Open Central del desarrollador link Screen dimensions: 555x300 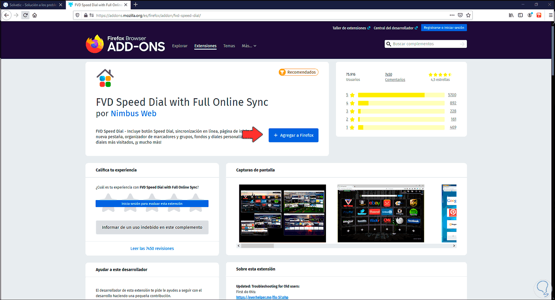click(x=396, y=28)
